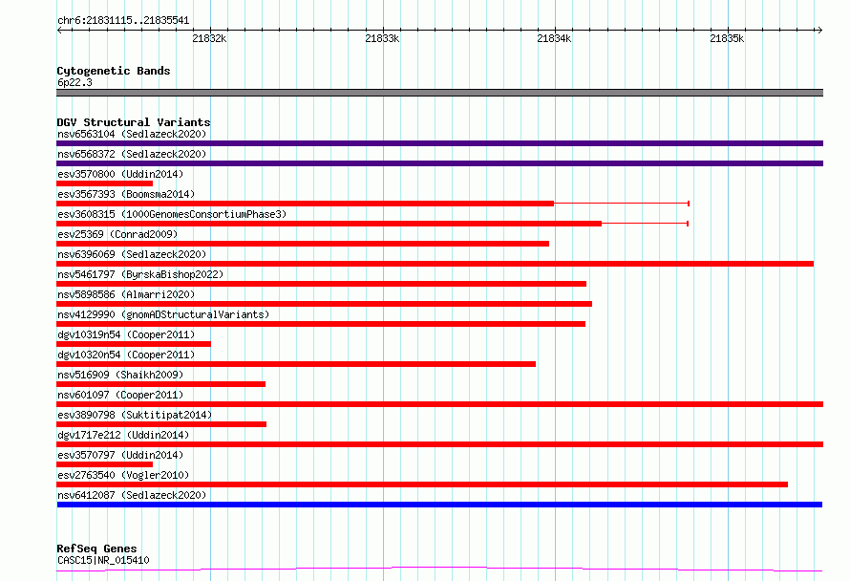Click the gray 6p22.3 cytogenetic band bar
Viewport: 850px width, 581px height.
439,93
